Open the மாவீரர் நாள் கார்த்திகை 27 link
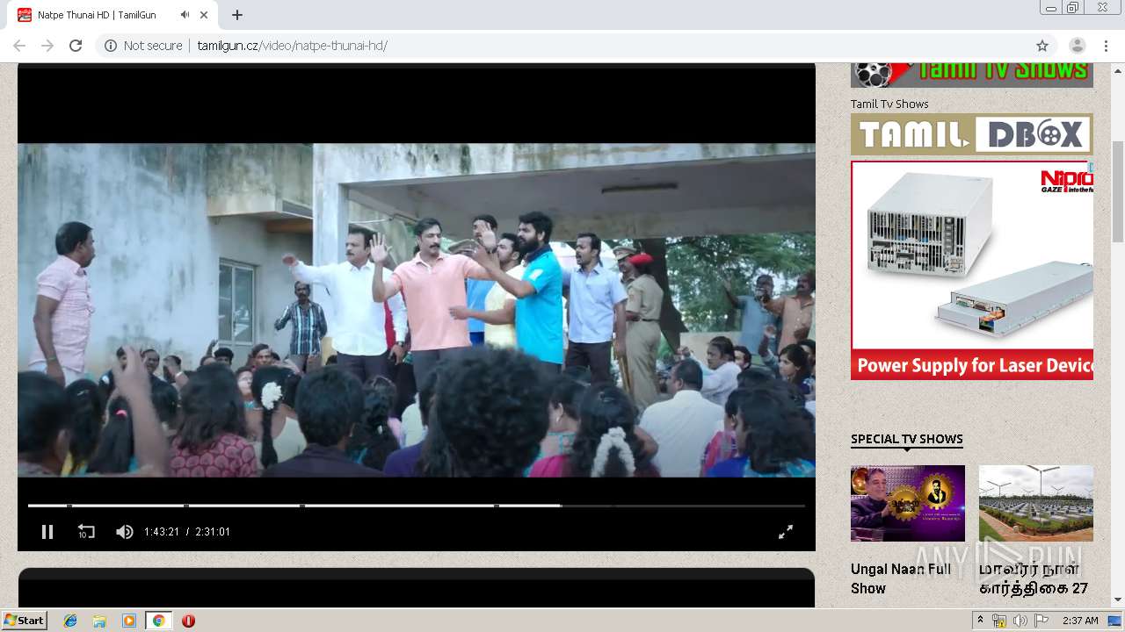Image resolution: width=1125 pixels, height=632 pixels. pyautogui.click(x=1034, y=578)
